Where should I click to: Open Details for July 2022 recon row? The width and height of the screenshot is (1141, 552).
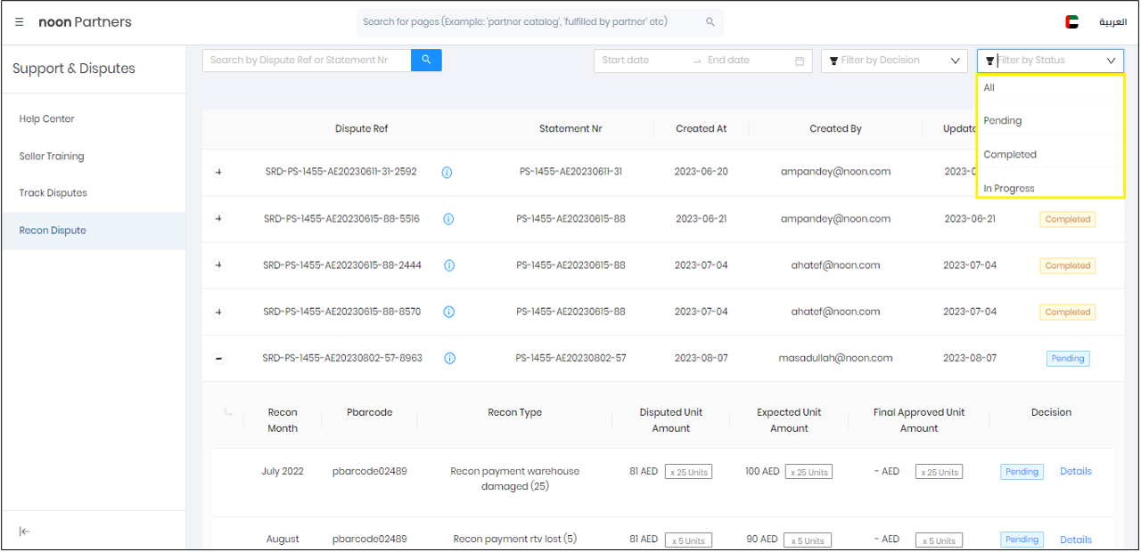[1076, 471]
